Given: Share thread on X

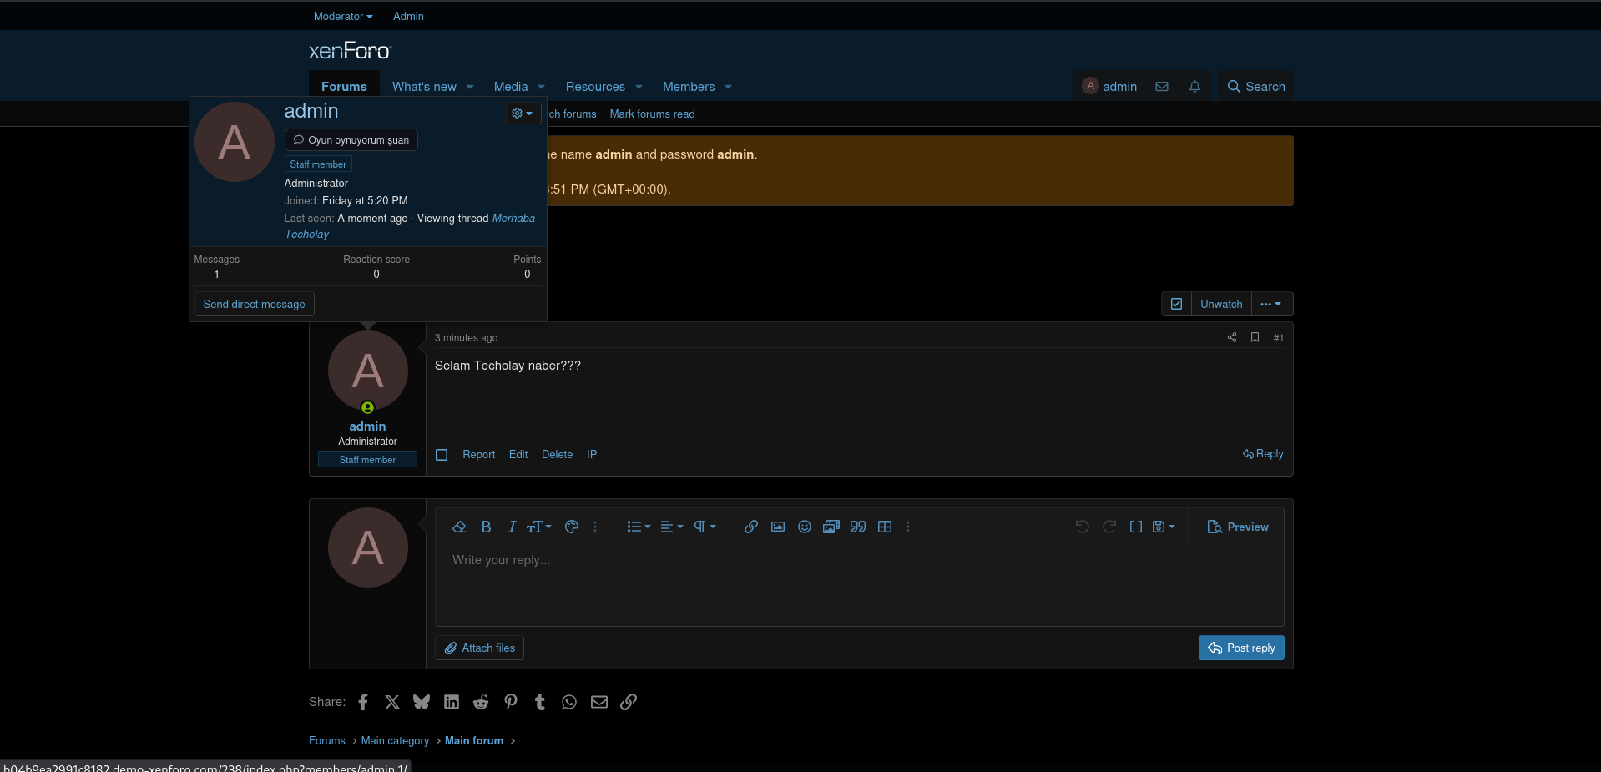Looking at the screenshot, I should [x=392, y=702].
